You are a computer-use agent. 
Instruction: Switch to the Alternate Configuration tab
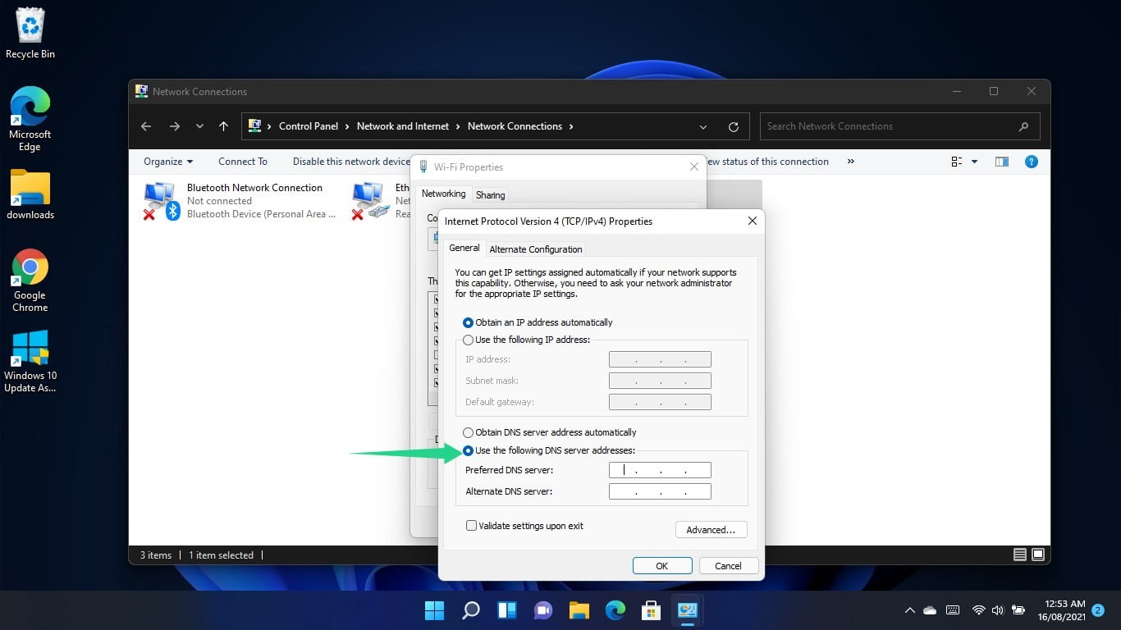(x=535, y=249)
